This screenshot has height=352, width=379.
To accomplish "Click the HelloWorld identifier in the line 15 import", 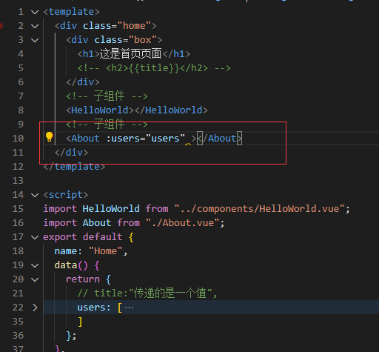I will click(111, 209).
